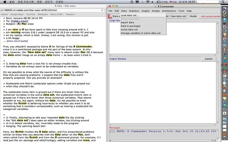Launch iCal calendar from the dock
The width and height of the screenshot is (228, 142).
225,38
